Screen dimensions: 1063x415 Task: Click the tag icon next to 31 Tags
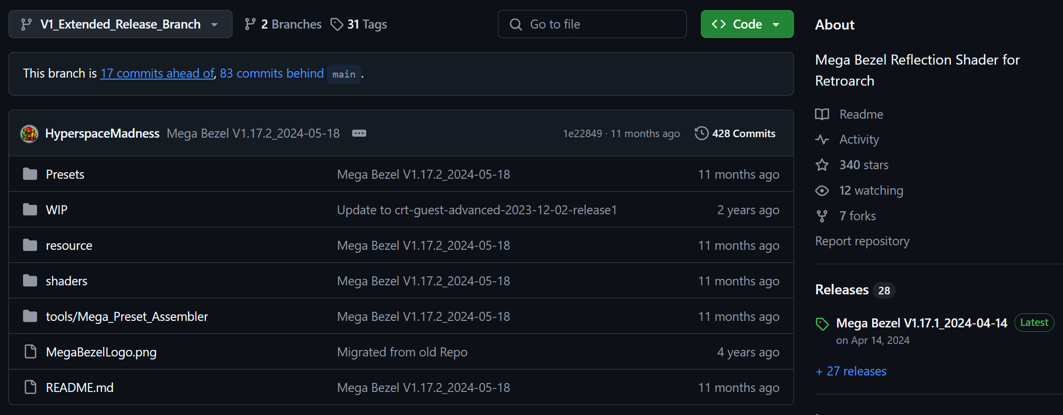337,24
